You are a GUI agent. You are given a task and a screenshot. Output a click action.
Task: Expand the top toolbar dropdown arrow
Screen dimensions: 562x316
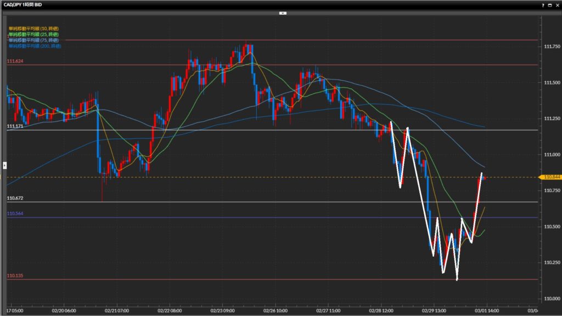pyautogui.click(x=283, y=12)
